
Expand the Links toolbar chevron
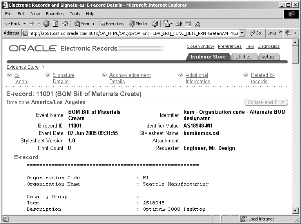tap(281, 31)
